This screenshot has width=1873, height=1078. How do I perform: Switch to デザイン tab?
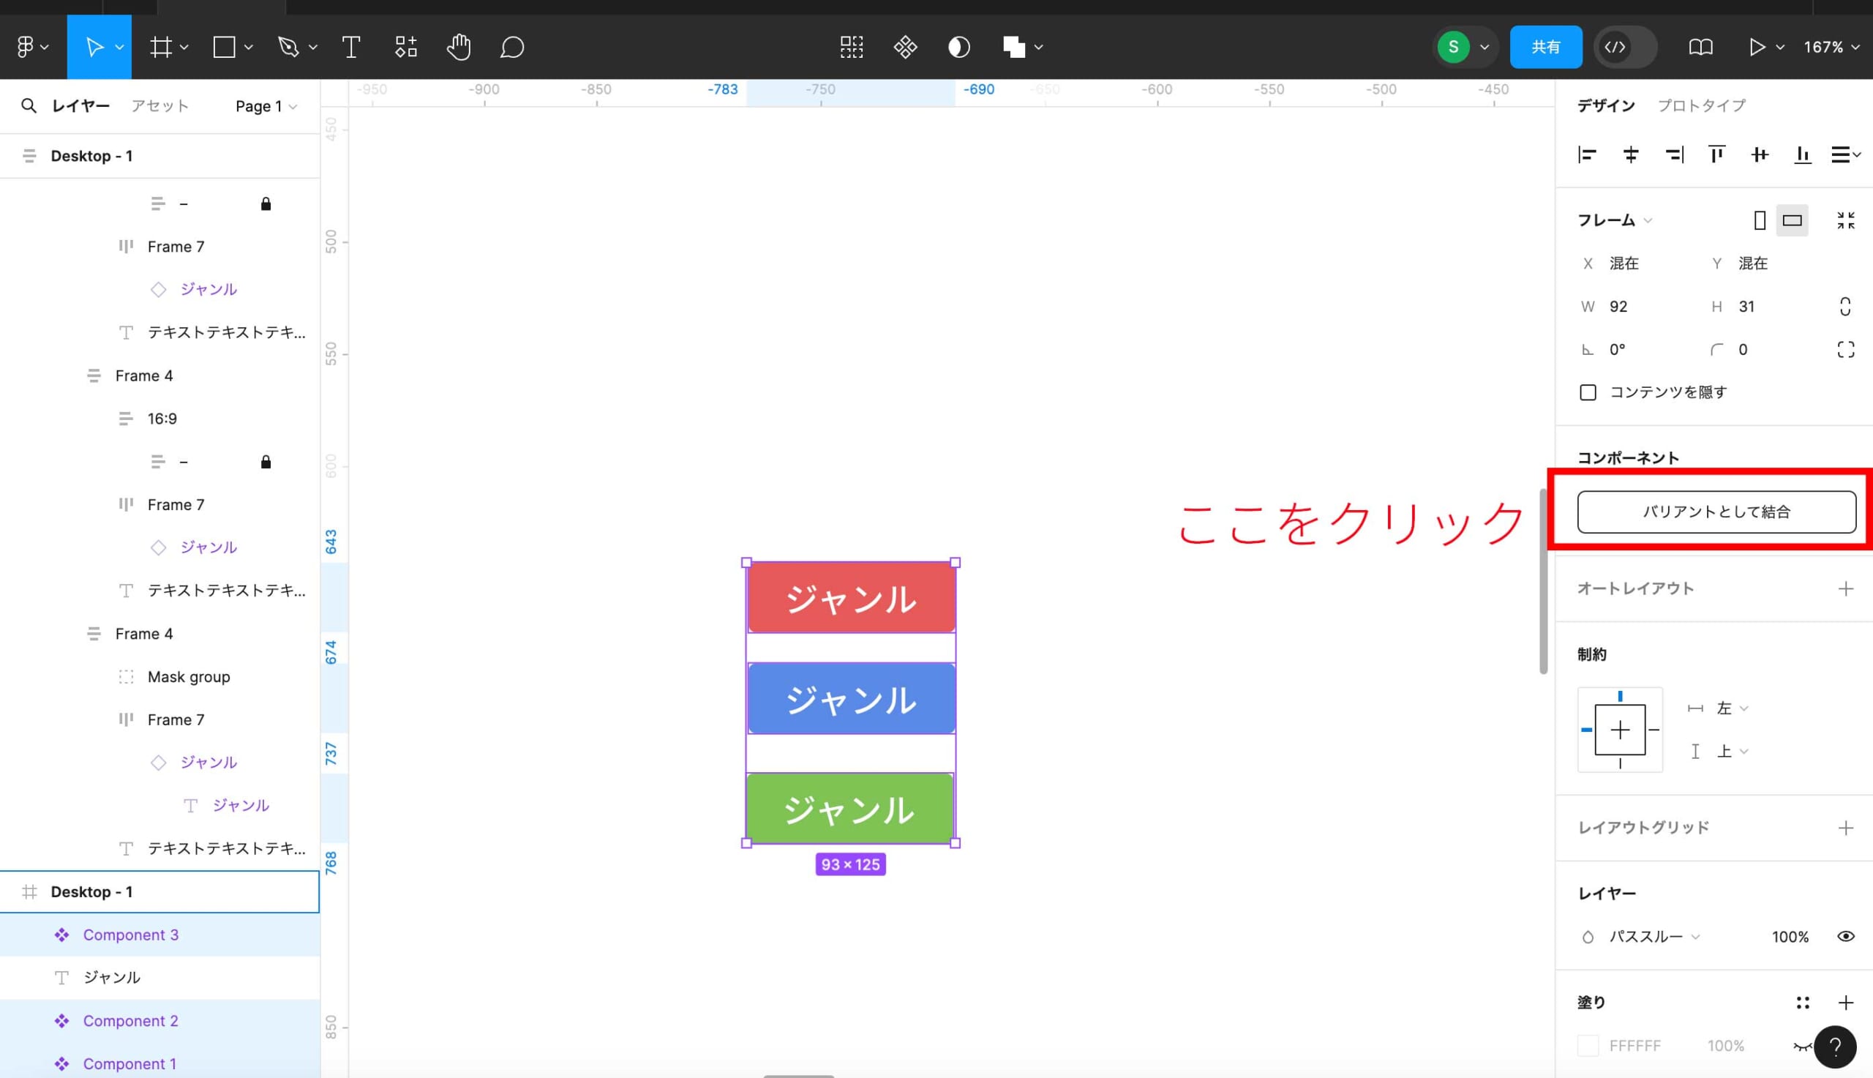[x=1606, y=106]
